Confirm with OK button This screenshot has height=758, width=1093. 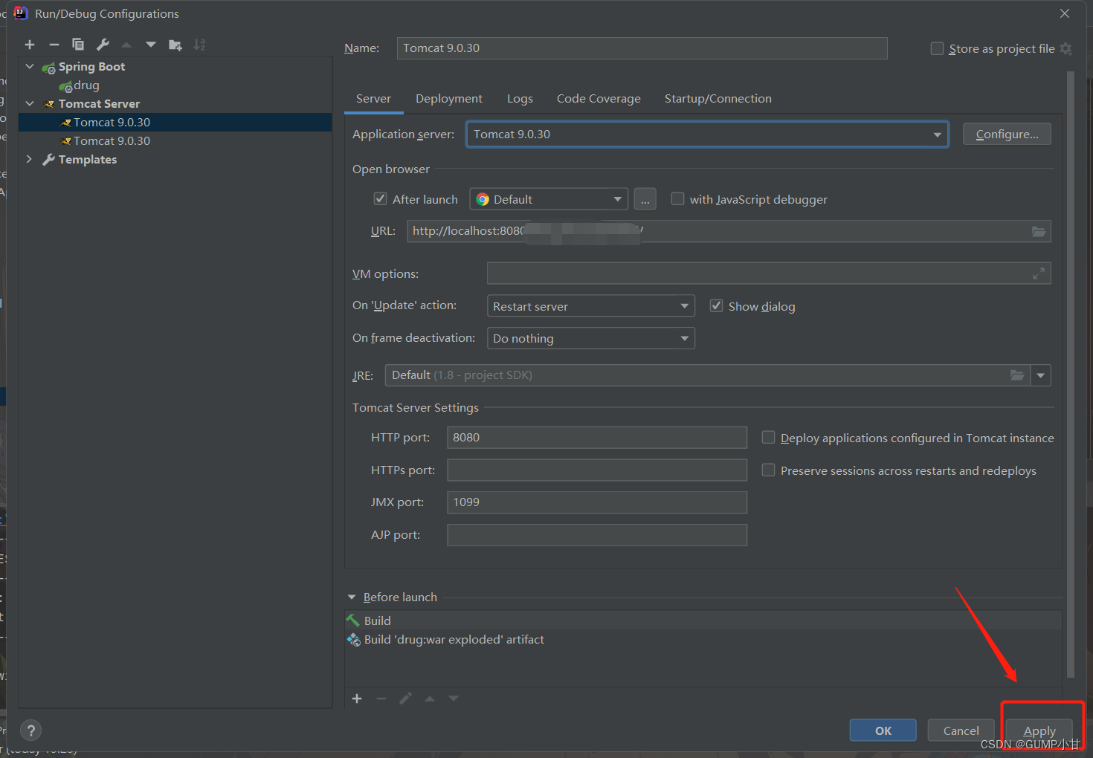883,731
